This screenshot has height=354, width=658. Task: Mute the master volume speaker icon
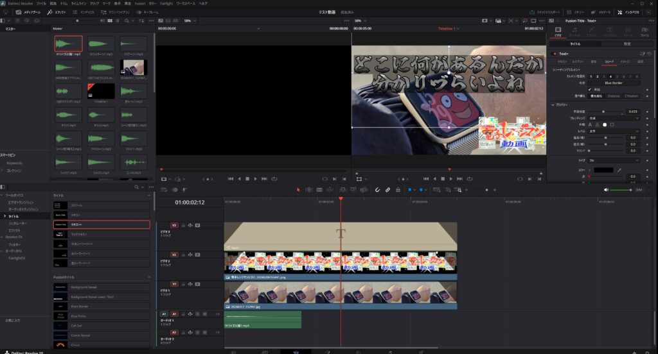[x=607, y=190]
